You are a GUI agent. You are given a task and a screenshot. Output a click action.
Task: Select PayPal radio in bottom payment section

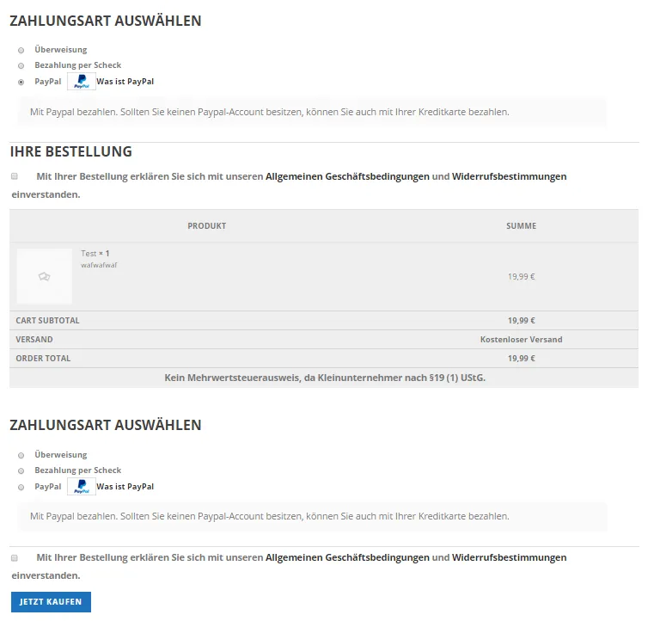pyautogui.click(x=21, y=487)
